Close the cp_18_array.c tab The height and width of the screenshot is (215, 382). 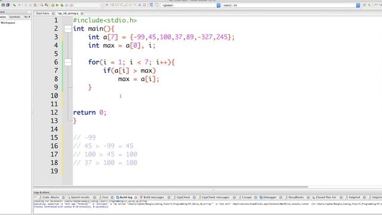tap(82, 13)
